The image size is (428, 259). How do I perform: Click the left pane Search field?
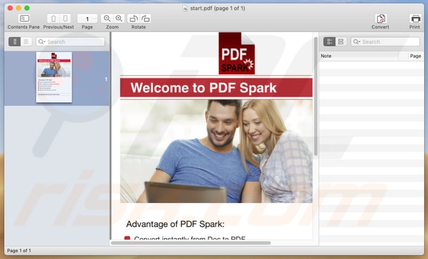pos(70,42)
